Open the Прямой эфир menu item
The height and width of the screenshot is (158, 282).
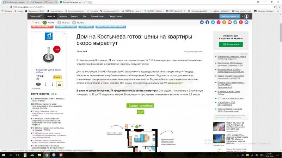coord(98,16)
